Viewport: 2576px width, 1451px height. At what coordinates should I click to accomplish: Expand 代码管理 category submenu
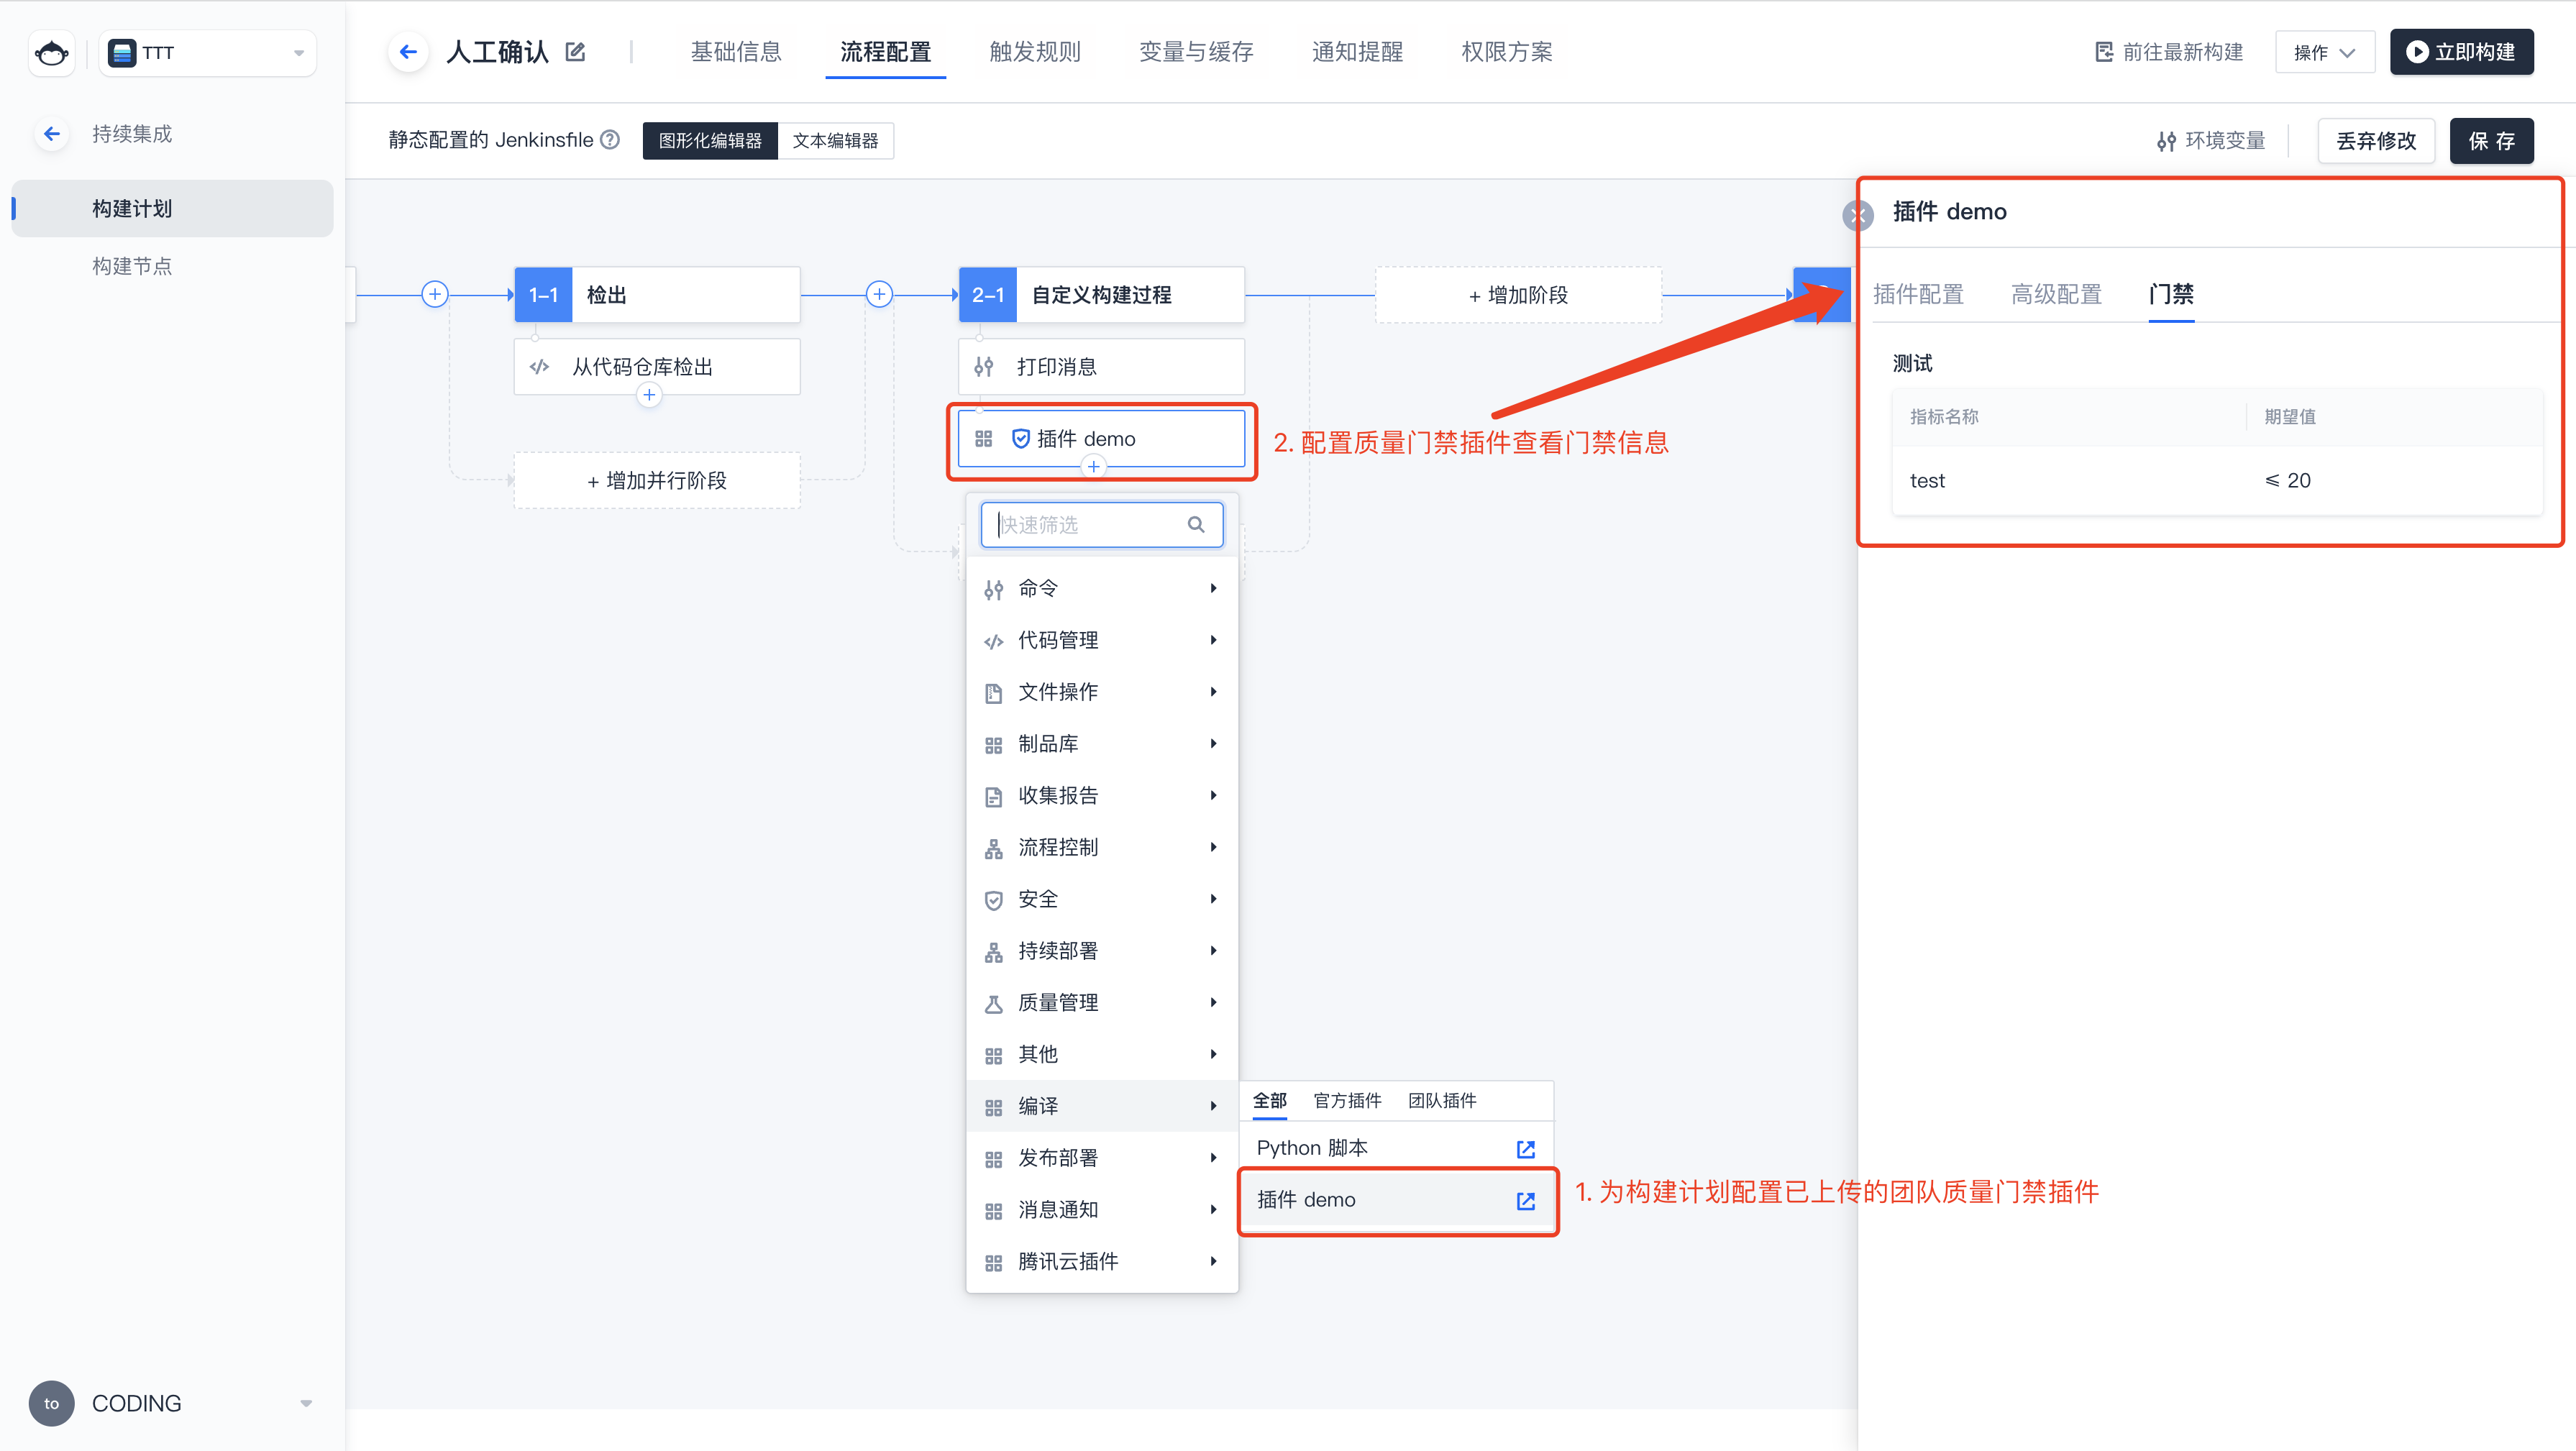1101,641
